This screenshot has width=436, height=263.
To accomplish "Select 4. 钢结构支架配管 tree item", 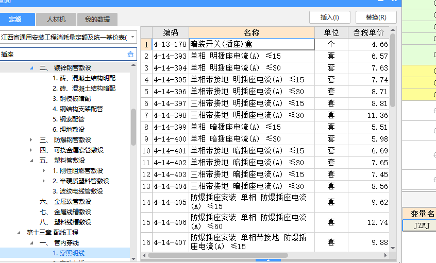I will (78, 109).
